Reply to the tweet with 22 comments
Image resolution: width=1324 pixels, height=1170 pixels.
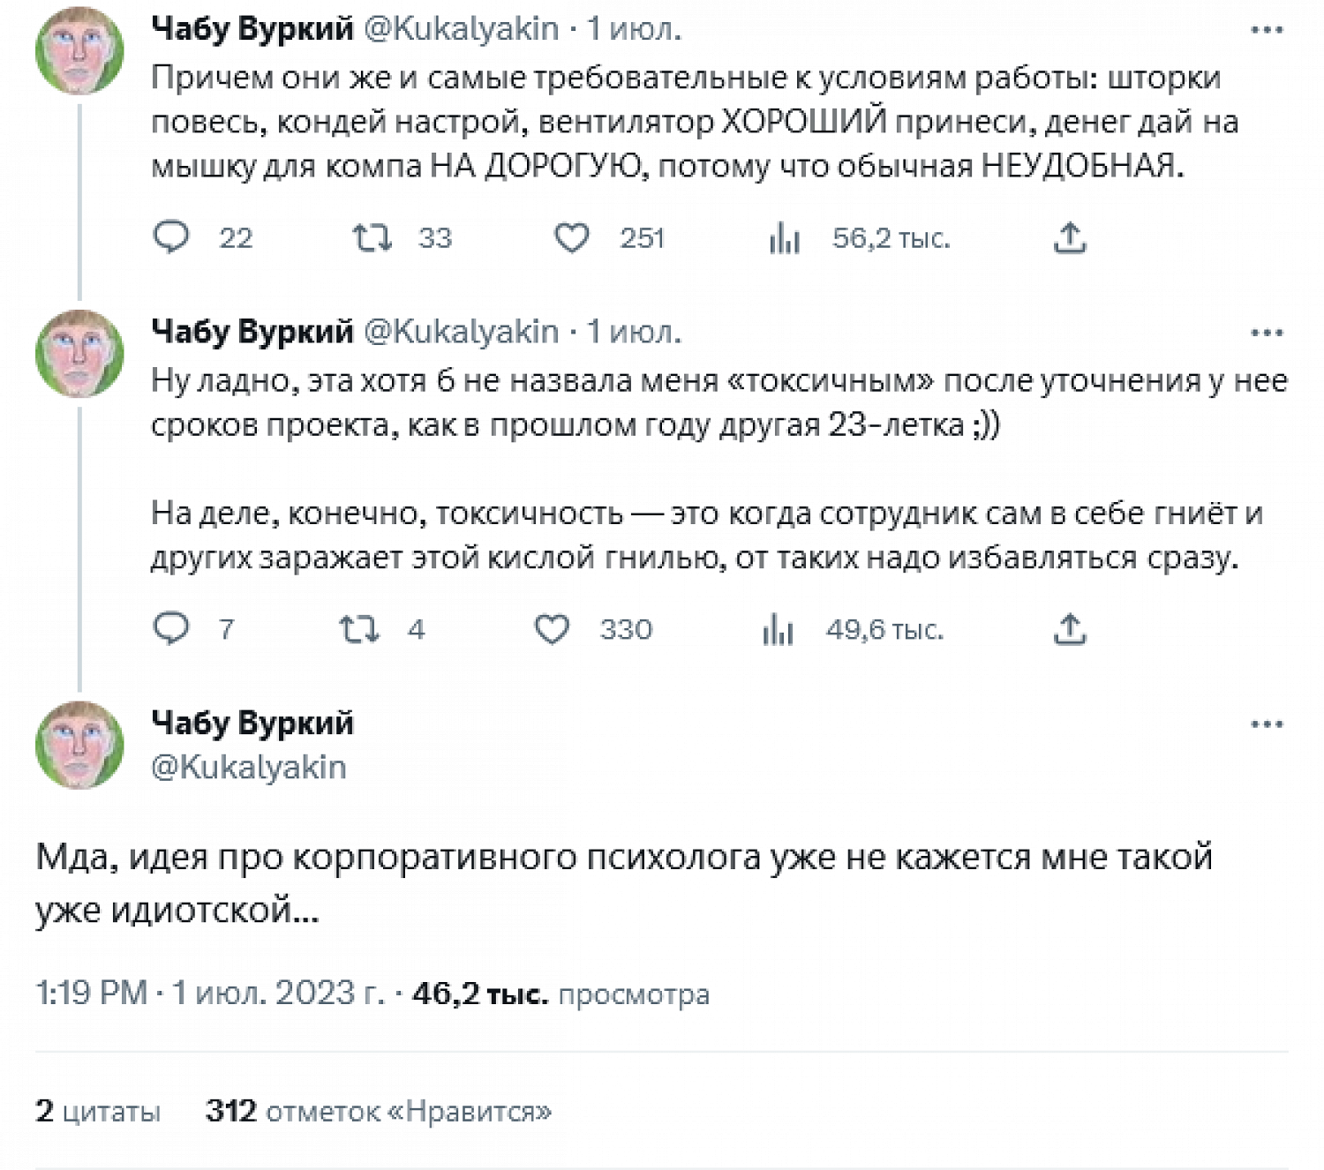[x=171, y=237]
